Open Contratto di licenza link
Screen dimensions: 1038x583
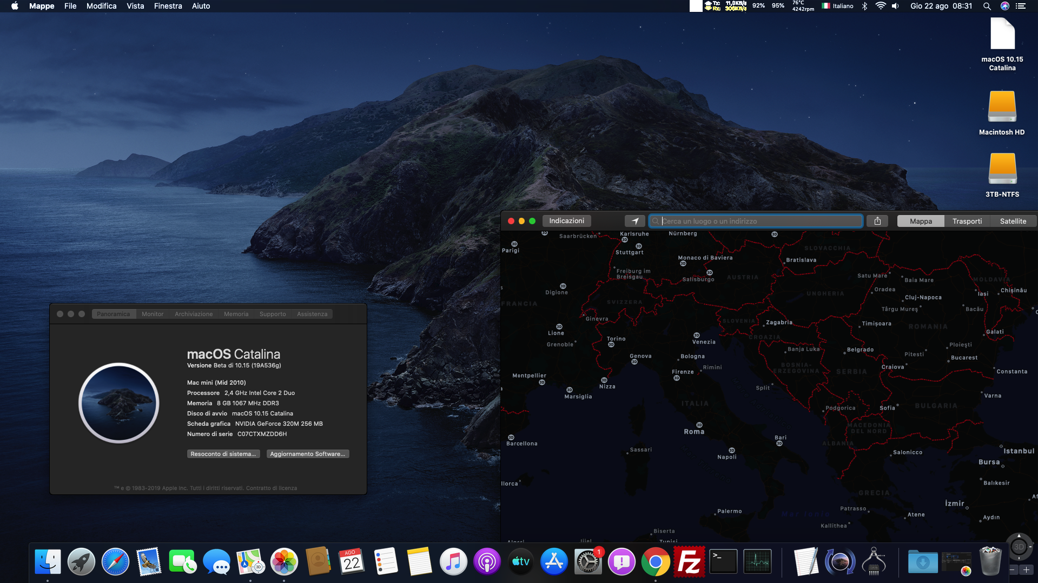(272, 488)
